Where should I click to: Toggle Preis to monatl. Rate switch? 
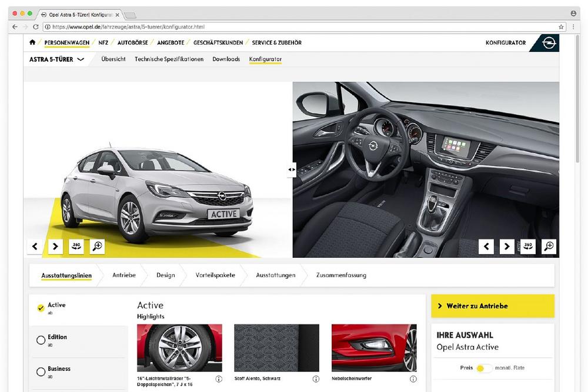[484, 368]
